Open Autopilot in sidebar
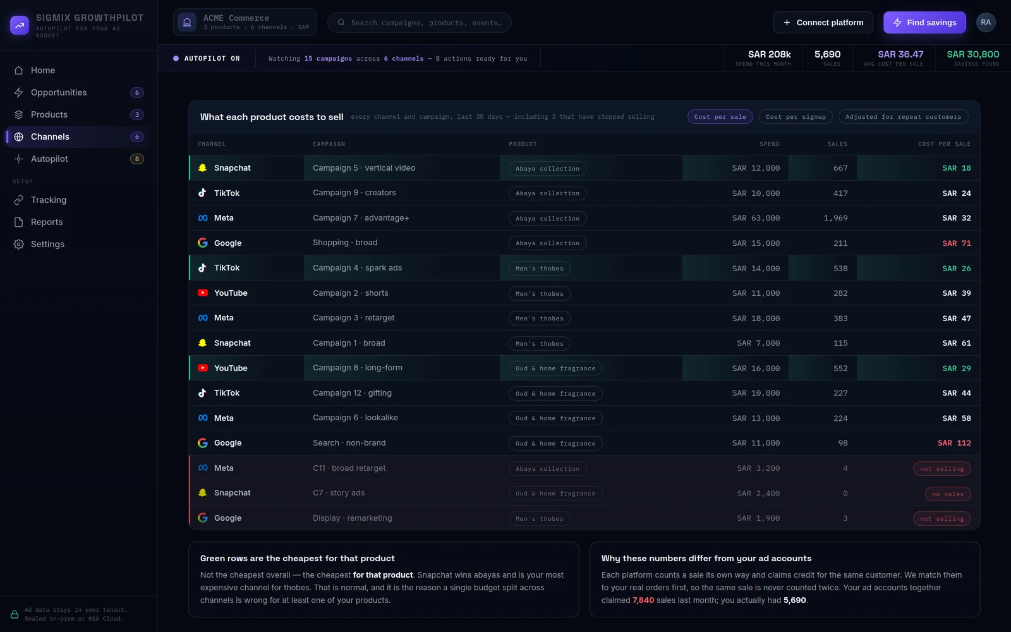Screen dimensions: 1011x632 [78, 159]
